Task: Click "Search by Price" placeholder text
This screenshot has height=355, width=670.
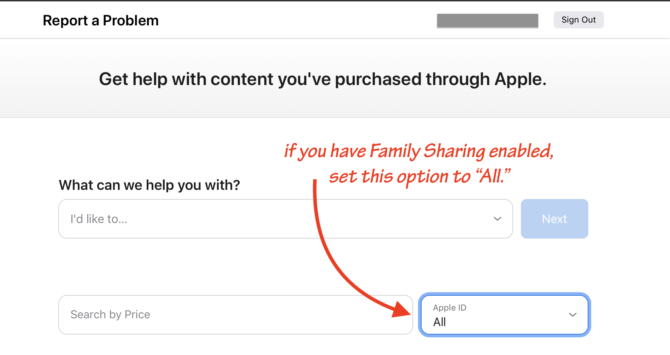Action: [110, 314]
